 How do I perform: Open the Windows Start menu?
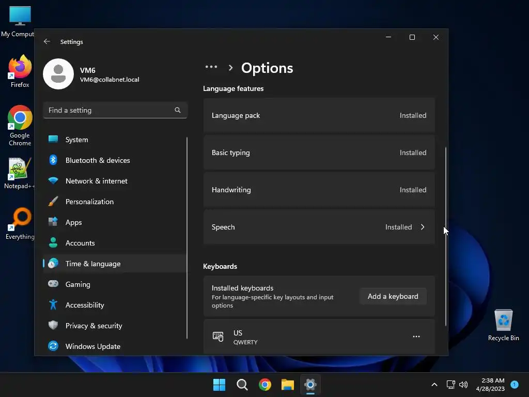click(219, 385)
